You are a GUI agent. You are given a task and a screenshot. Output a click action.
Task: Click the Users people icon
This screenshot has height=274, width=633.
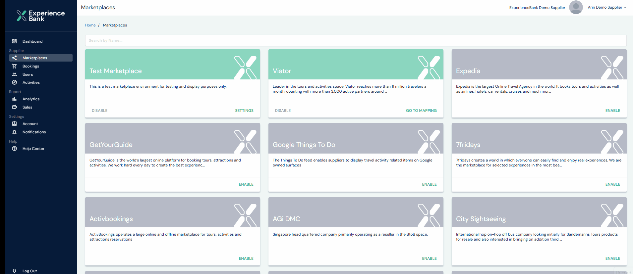tap(14, 74)
